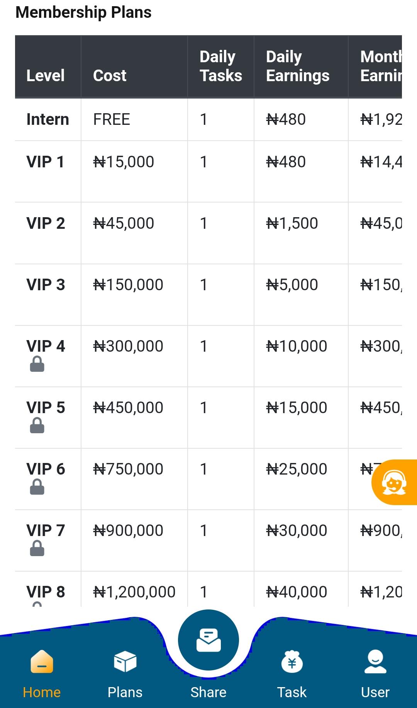Open the orange customer support headset
The height and width of the screenshot is (708, 417).
[x=394, y=482]
